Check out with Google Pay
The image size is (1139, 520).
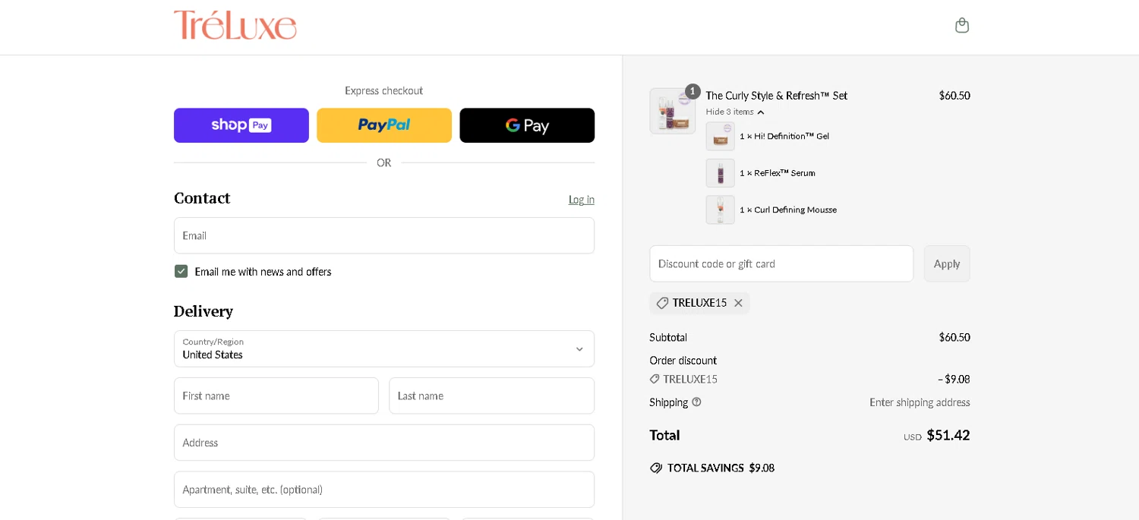click(527, 125)
